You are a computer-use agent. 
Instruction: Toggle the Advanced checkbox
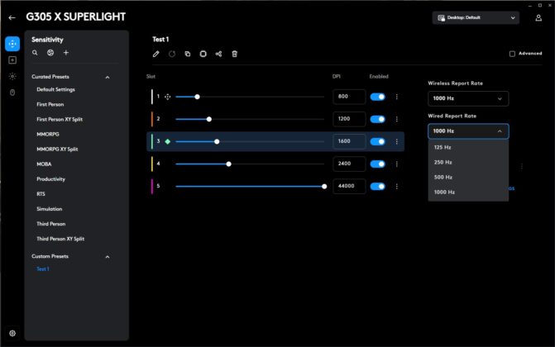click(x=512, y=54)
